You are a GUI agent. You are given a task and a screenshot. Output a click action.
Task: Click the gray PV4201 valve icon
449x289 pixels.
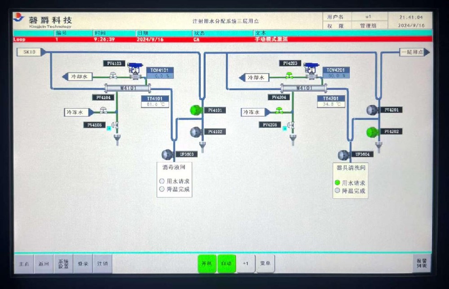[x=372, y=110]
